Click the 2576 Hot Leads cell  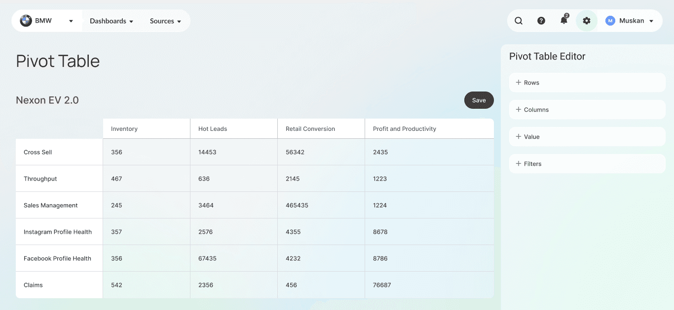coord(234,232)
